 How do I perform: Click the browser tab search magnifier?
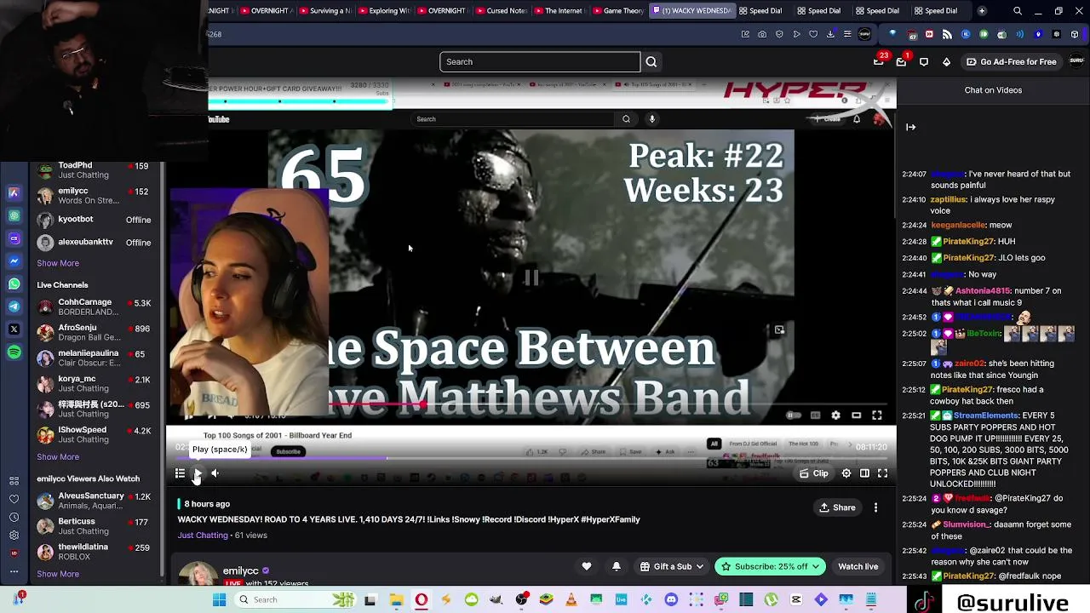[1018, 10]
